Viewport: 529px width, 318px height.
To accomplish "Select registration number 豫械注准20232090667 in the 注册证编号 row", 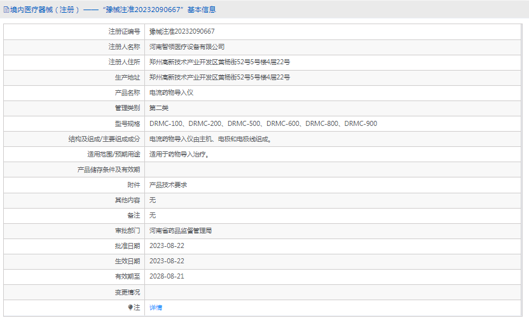I will coord(182,31).
